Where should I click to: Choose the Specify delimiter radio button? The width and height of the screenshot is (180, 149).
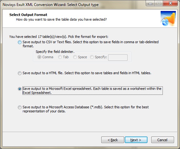(92, 57)
